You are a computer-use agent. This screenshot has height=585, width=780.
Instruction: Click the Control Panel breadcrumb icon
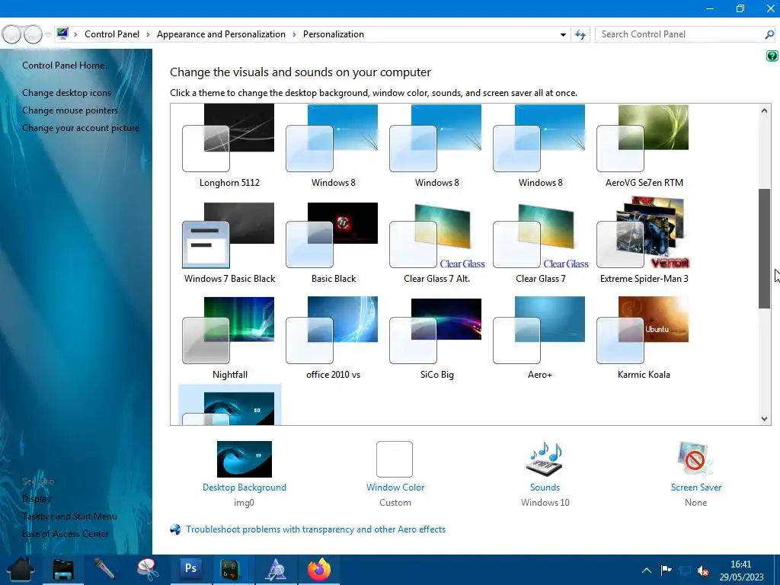(x=62, y=34)
